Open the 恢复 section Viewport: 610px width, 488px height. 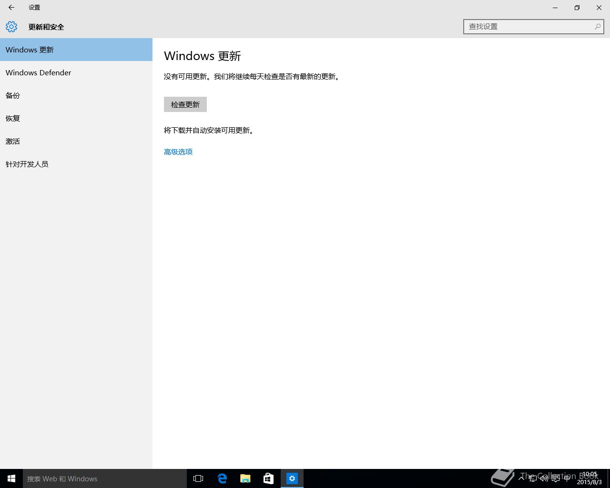[76, 118]
